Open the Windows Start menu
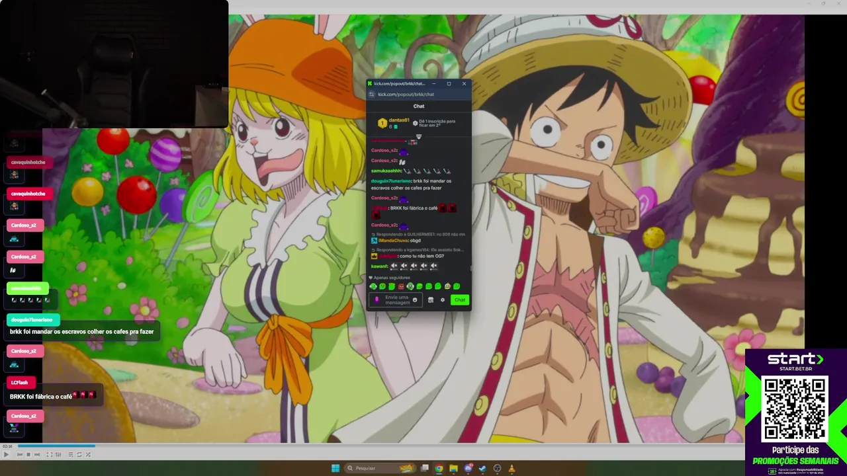Image resolution: width=847 pixels, height=476 pixels. pyautogui.click(x=335, y=468)
